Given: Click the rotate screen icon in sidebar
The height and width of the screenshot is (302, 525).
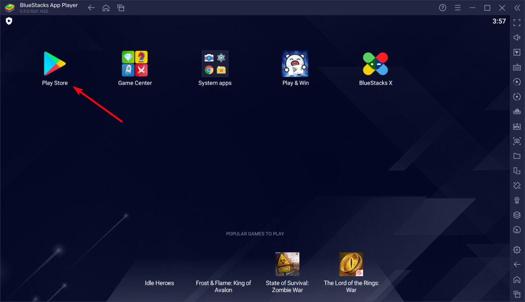Looking at the screenshot, I should coord(517,171).
